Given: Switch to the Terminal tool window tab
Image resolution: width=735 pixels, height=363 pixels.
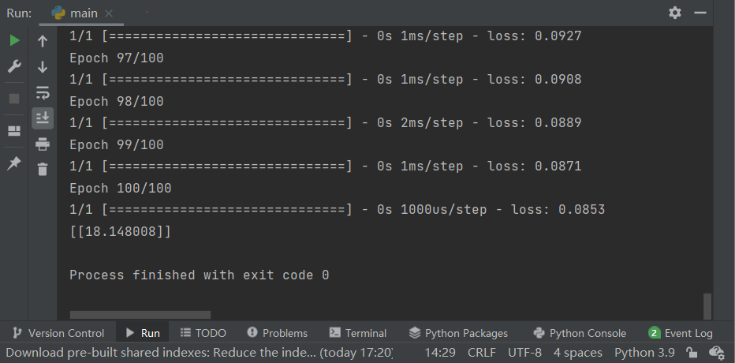Looking at the screenshot, I should tap(358, 333).
